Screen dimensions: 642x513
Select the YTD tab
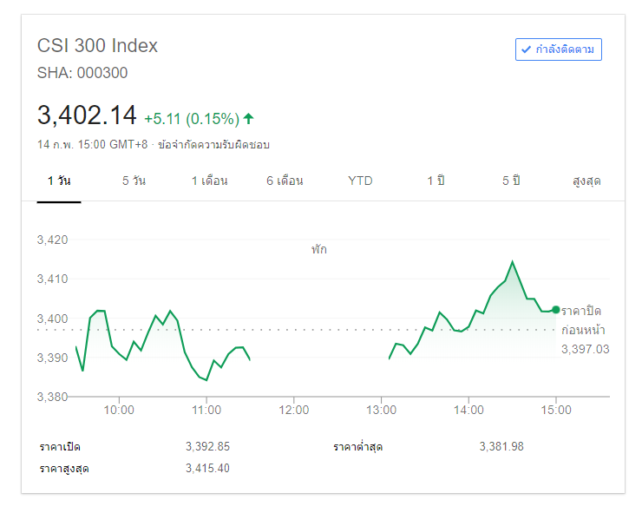click(360, 181)
